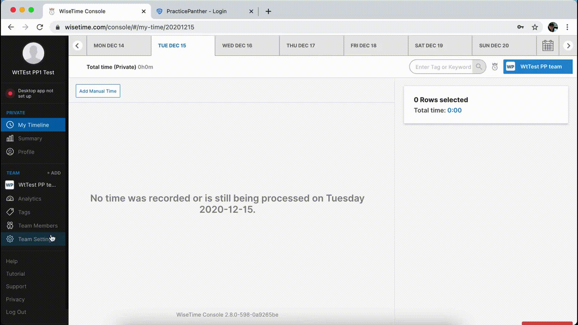Open the Team Members sidebar item
Screen dimensions: 578x325
pyautogui.click(x=33, y=226)
